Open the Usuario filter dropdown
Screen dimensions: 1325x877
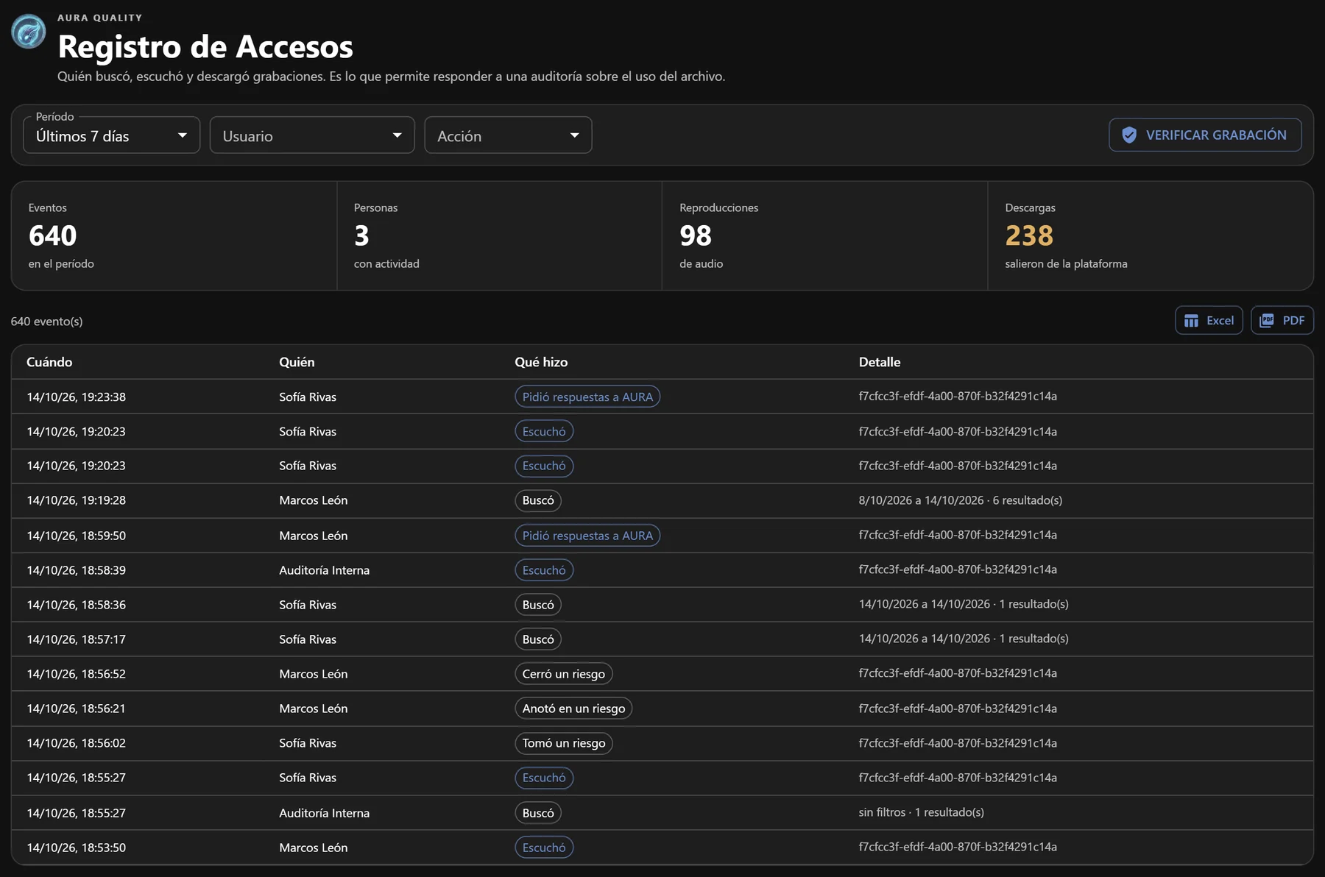tap(312, 135)
